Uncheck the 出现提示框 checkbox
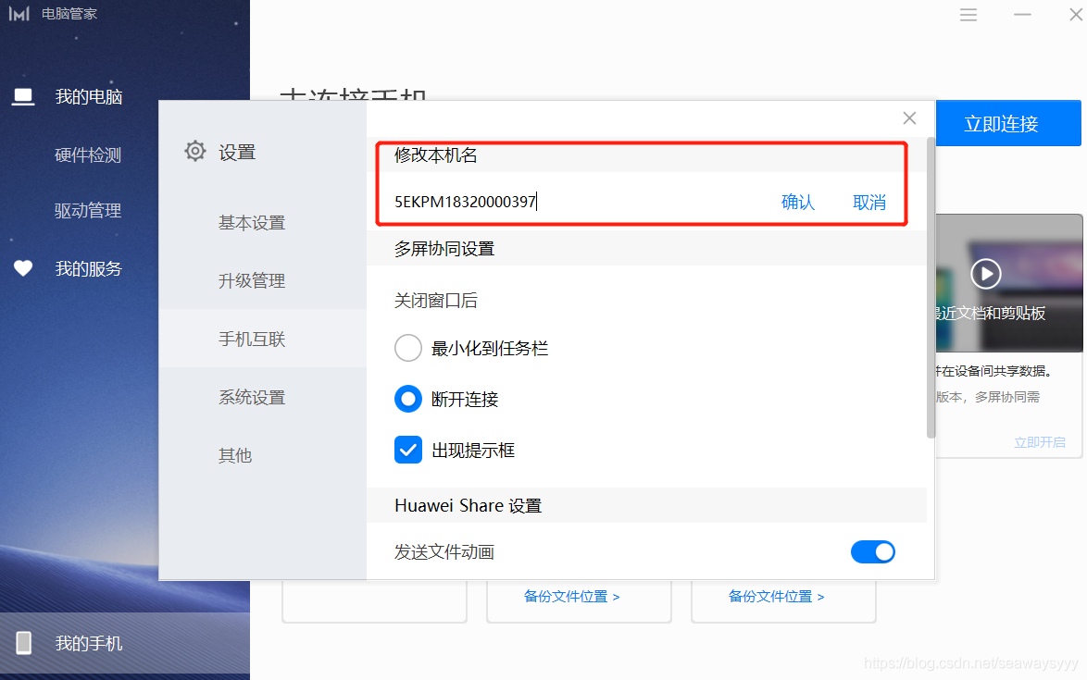The height and width of the screenshot is (680, 1087). (408, 451)
